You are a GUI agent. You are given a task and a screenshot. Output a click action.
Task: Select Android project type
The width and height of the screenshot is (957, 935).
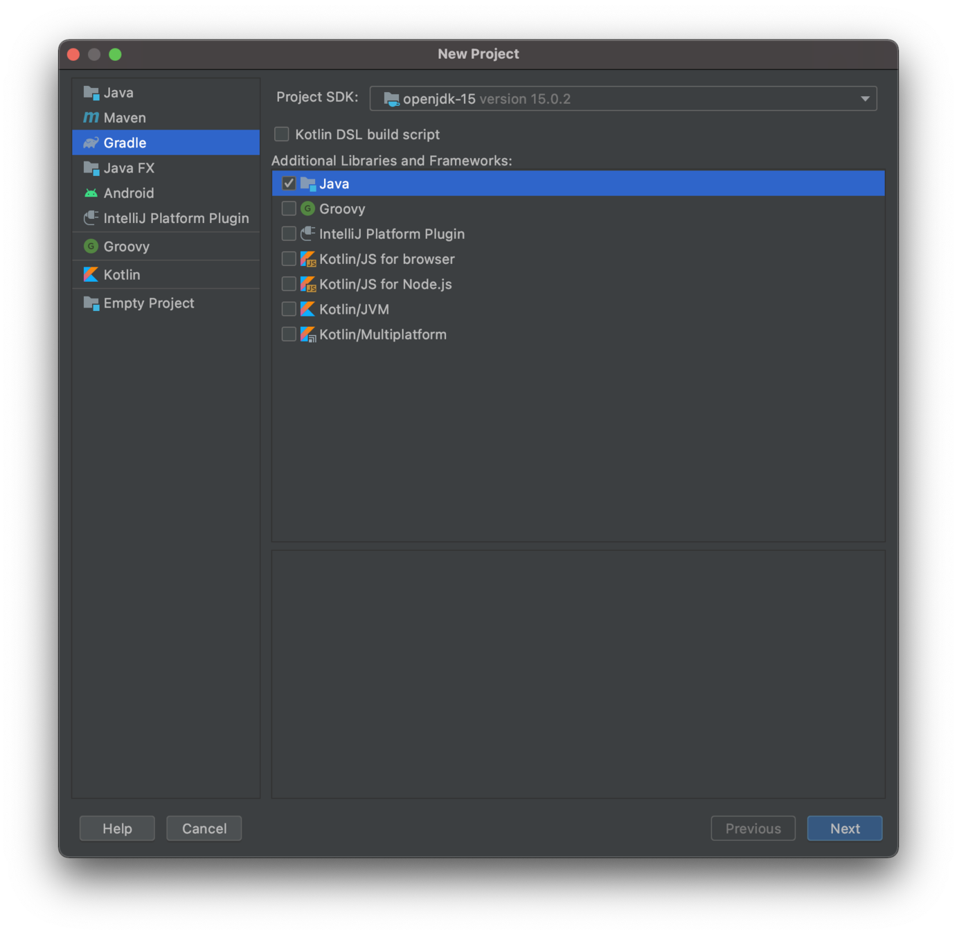[x=166, y=193]
